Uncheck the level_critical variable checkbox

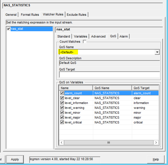[62, 122]
